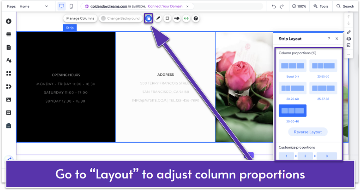Click the move section up arrow
The width and height of the screenshot is (360, 190).
[349, 17]
